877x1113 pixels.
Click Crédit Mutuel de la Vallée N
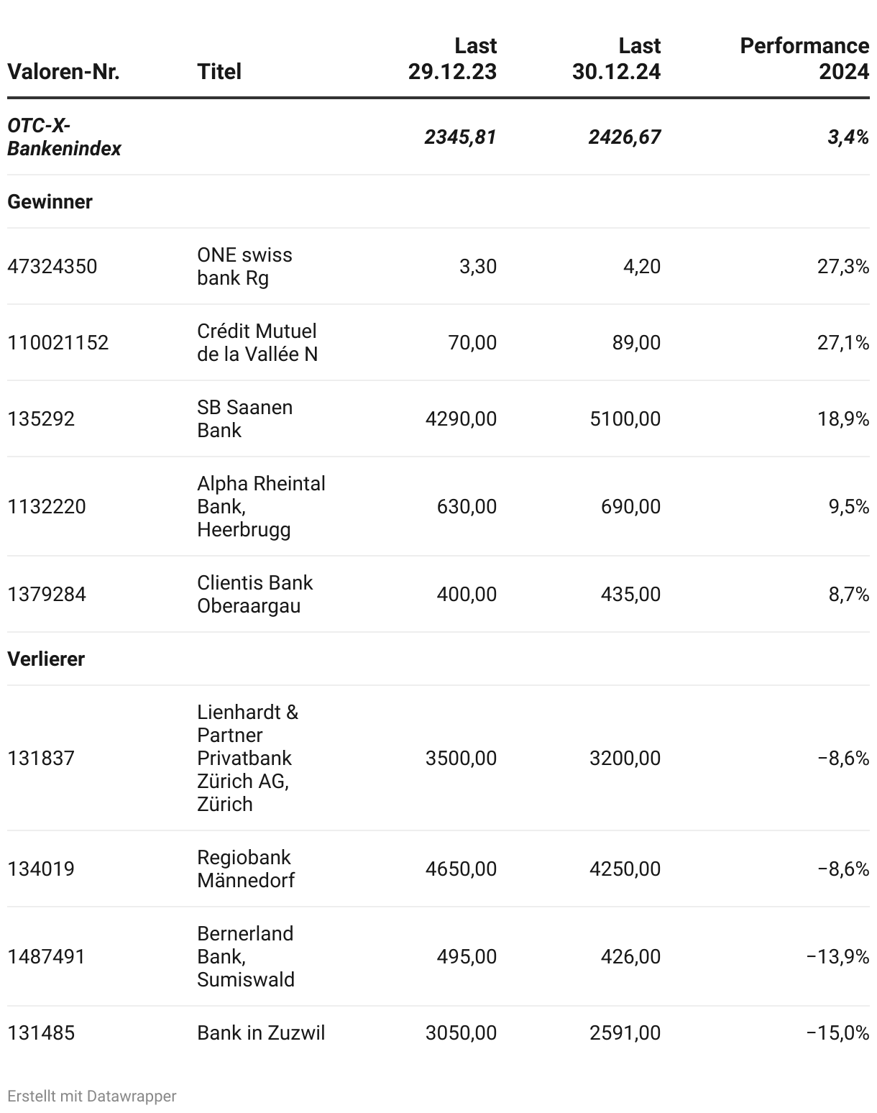click(x=257, y=343)
